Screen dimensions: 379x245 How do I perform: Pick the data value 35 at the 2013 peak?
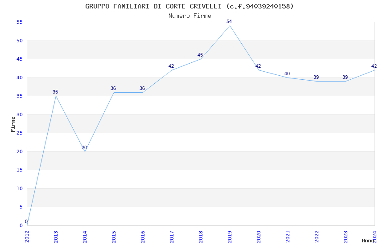[x=55, y=92]
